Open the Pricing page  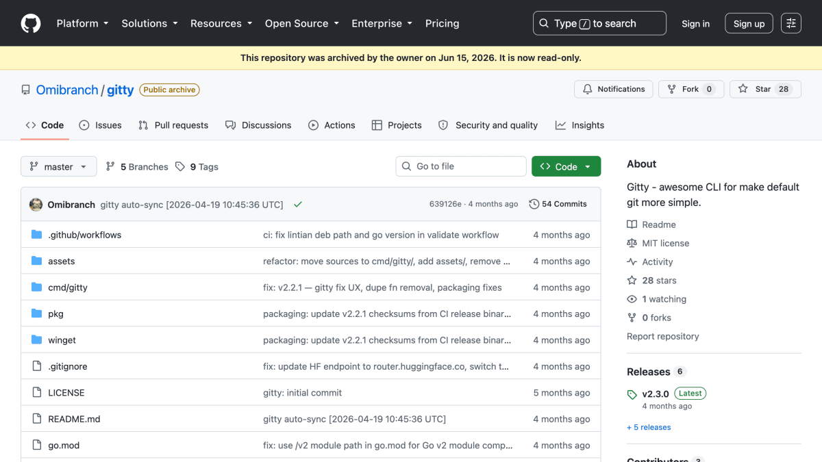pyautogui.click(x=443, y=23)
